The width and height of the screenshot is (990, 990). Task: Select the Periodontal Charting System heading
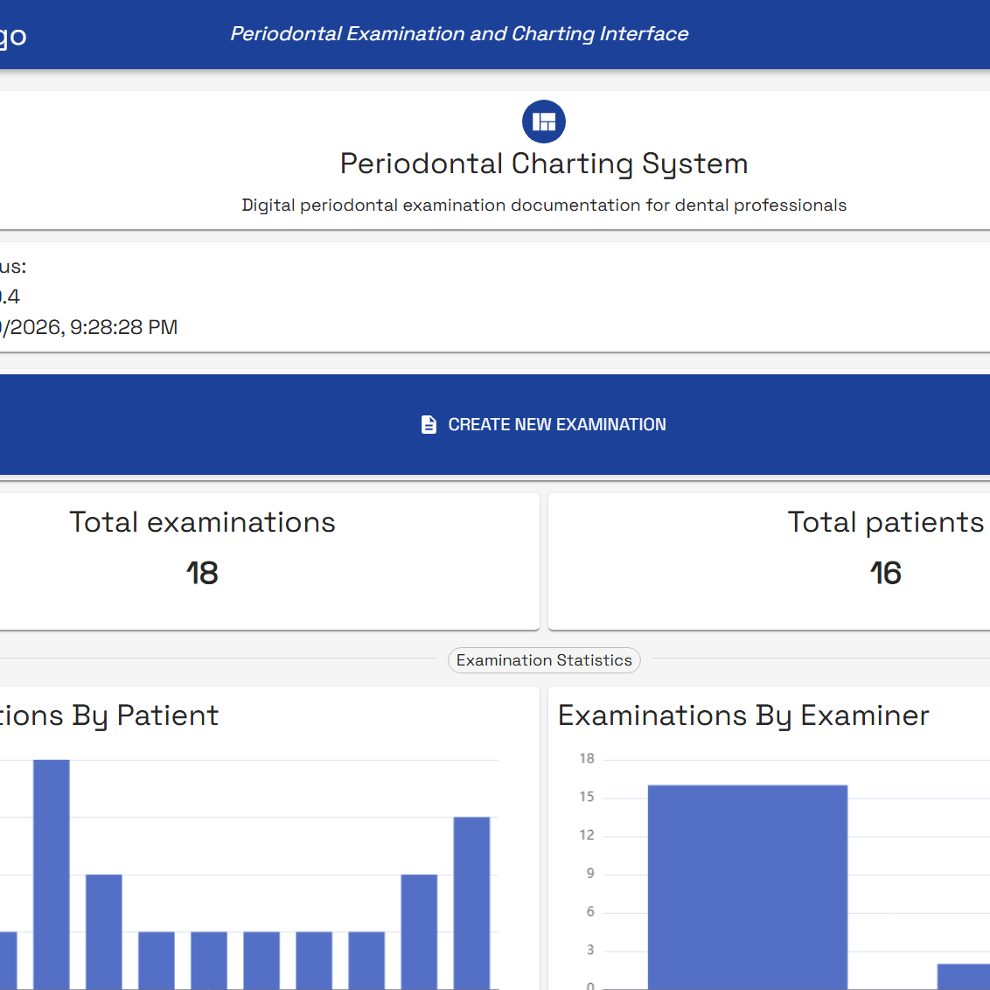[544, 164]
